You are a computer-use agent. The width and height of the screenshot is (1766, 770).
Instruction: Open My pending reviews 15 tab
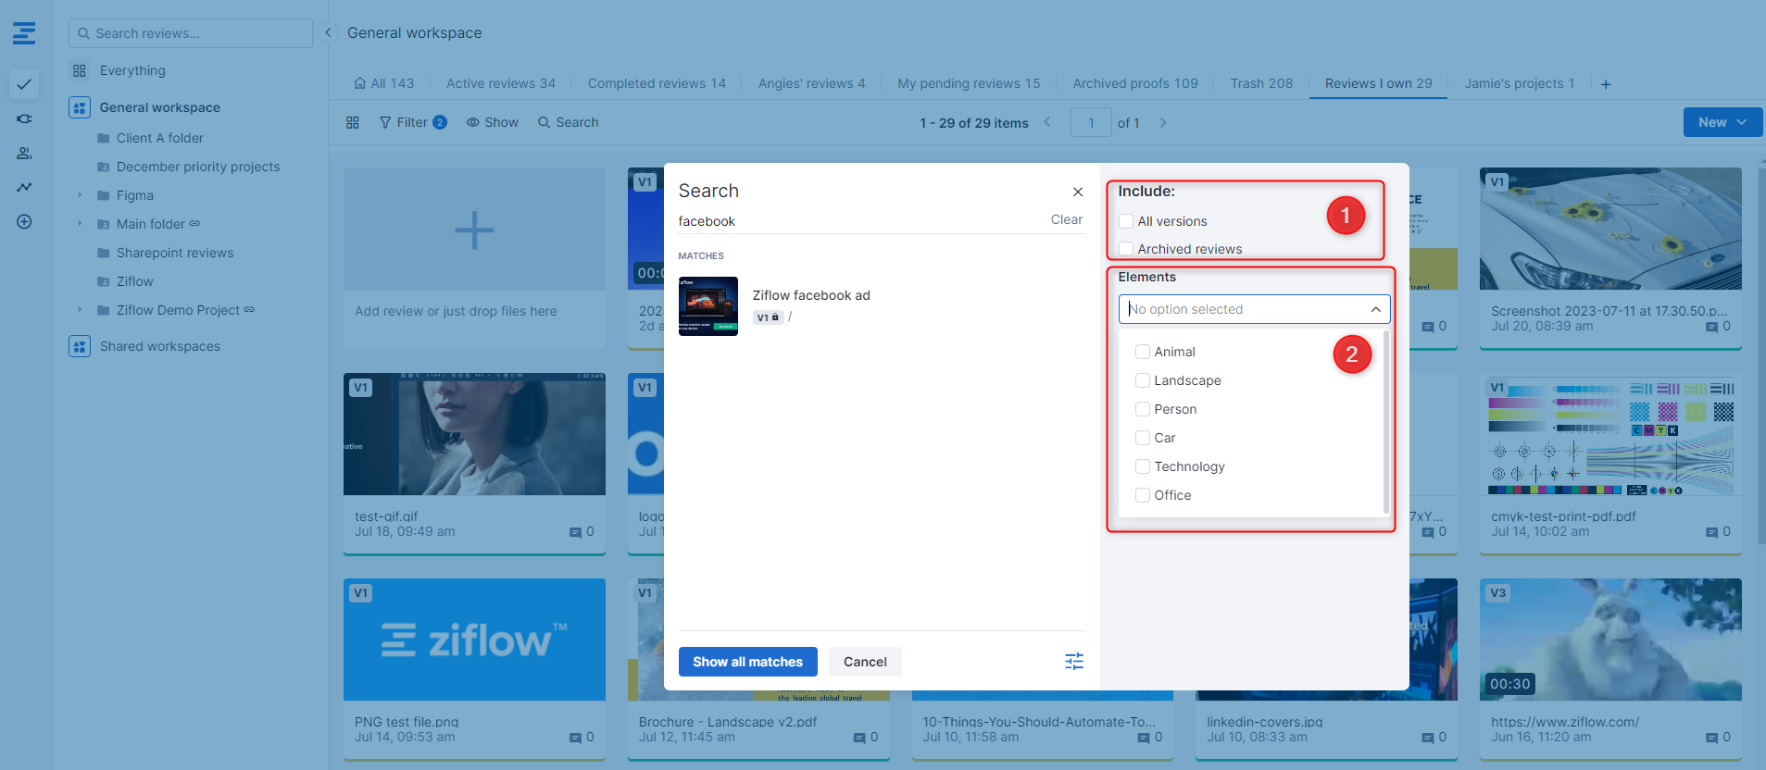(969, 83)
